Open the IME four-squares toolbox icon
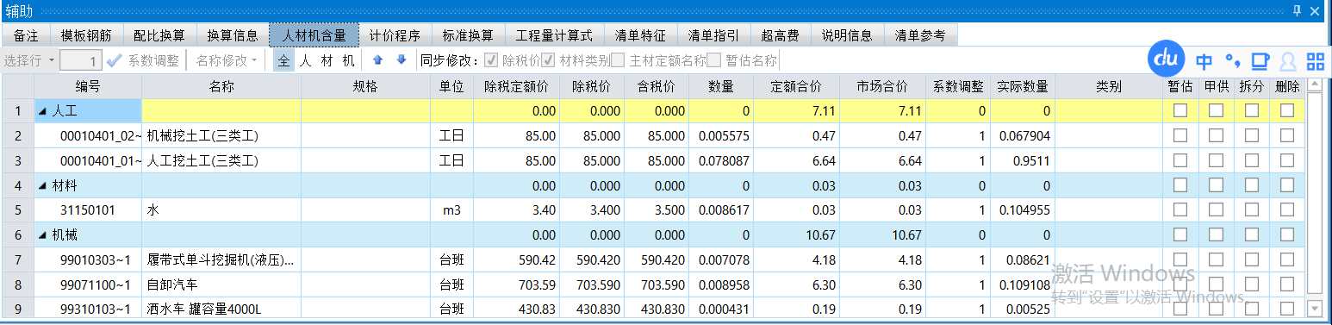Viewport: 1332px width, 325px height. [x=1315, y=61]
